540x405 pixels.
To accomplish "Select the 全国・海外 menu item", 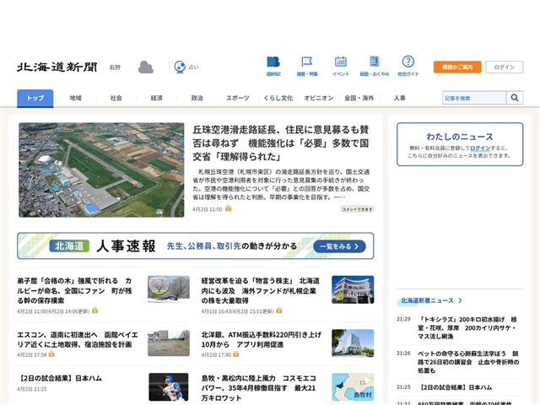I will [359, 98].
